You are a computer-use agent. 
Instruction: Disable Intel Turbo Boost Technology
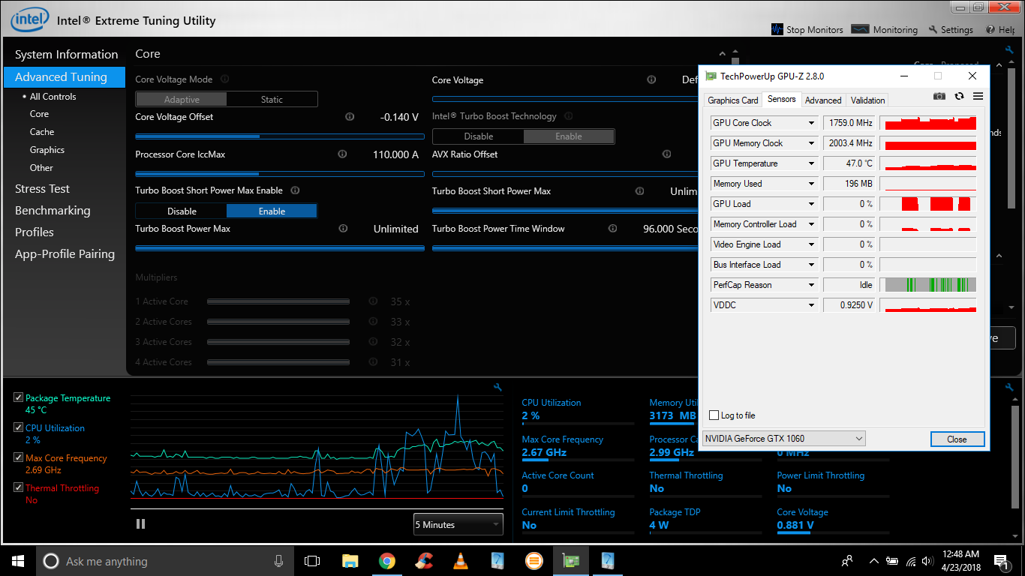point(479,136)
